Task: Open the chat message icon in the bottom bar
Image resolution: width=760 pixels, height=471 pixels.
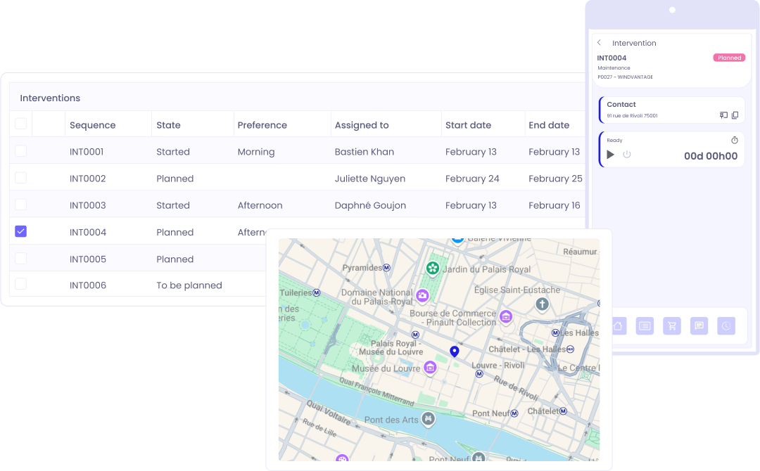Action: point(699,325)
